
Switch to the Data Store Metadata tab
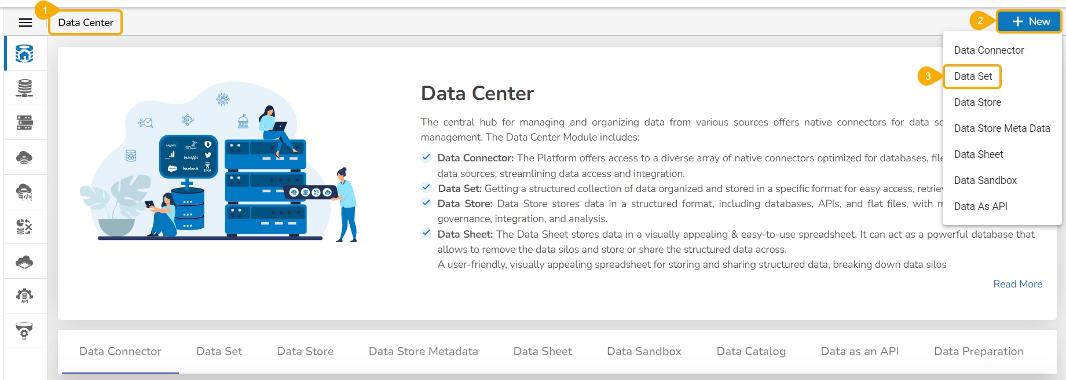(423, 351)
